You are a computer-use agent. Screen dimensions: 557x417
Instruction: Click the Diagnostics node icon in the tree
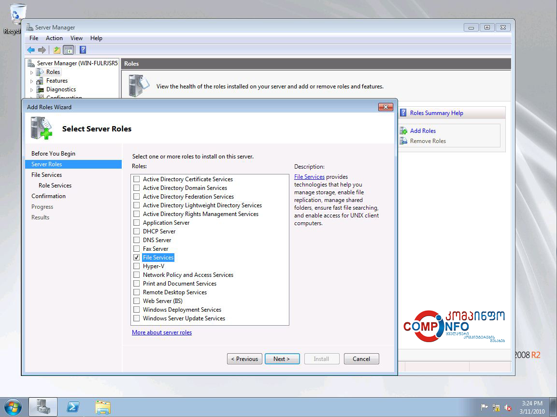(40, 89)
